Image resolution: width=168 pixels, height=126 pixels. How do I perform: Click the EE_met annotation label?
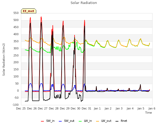[29, 11]
